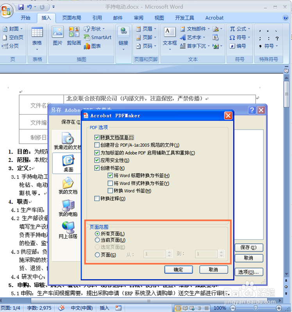
Task: Open Customize Quick Access Toolbar dropdown
Action: click(x=54, y=7)
